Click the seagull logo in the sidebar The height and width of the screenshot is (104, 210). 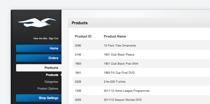tap(37, 23)
